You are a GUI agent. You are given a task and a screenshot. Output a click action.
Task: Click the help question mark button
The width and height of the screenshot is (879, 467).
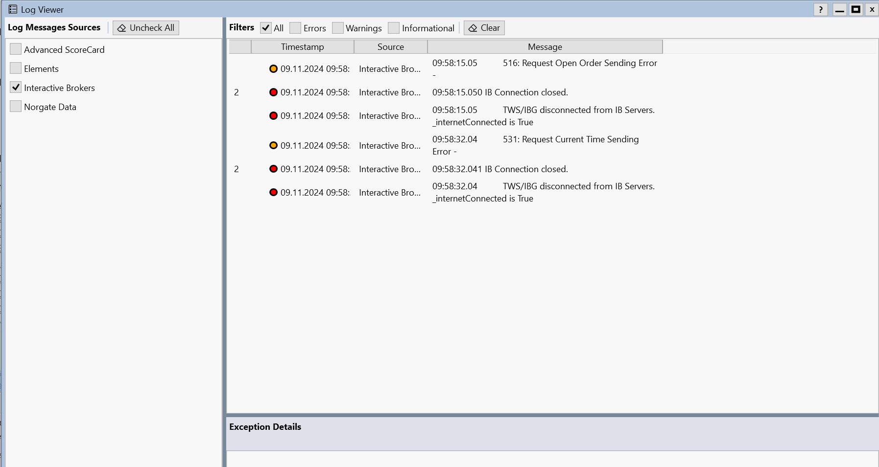coord(821,9)
